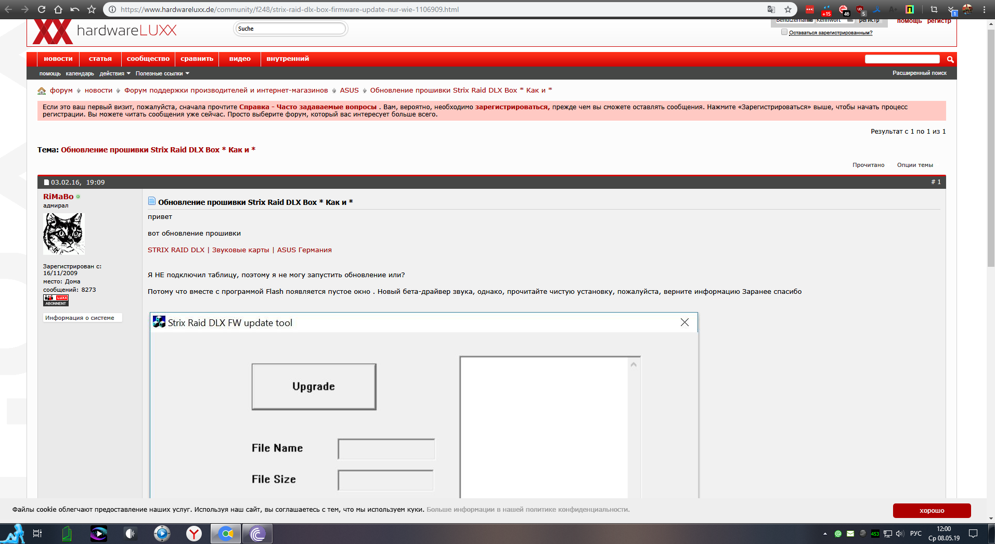Viewport: 995px width, 544px height.
Task: Open the внутренний navigation tab
Action: (288, 59)
